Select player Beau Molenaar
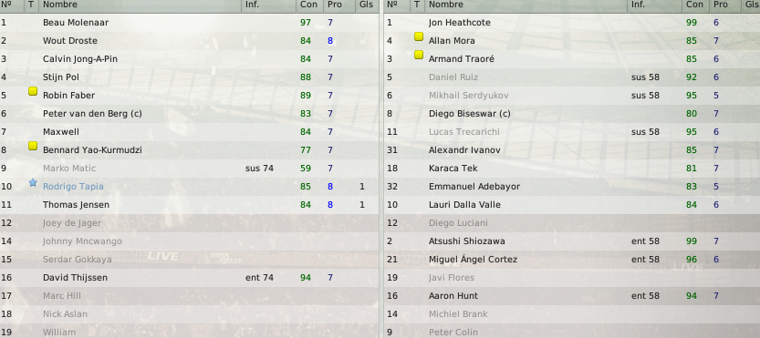The height and width of the screenshot is (338, 760). point(190,23)
